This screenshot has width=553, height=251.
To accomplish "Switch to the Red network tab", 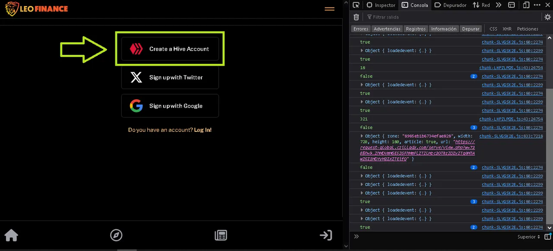I will (x=481, y=5).
